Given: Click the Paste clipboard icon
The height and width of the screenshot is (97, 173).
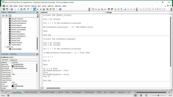Looking at the screenshot, I should click(21, 9).
